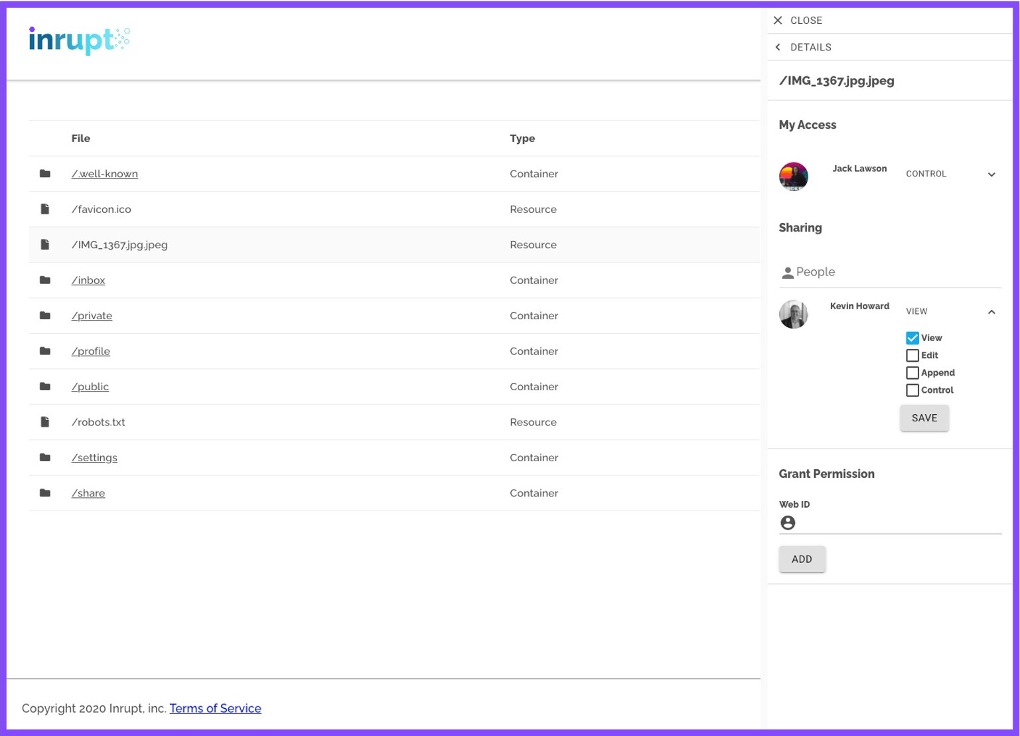
Task: Click the folder icon beside /public
Action: pyautogui.click(x=45, y=386)
